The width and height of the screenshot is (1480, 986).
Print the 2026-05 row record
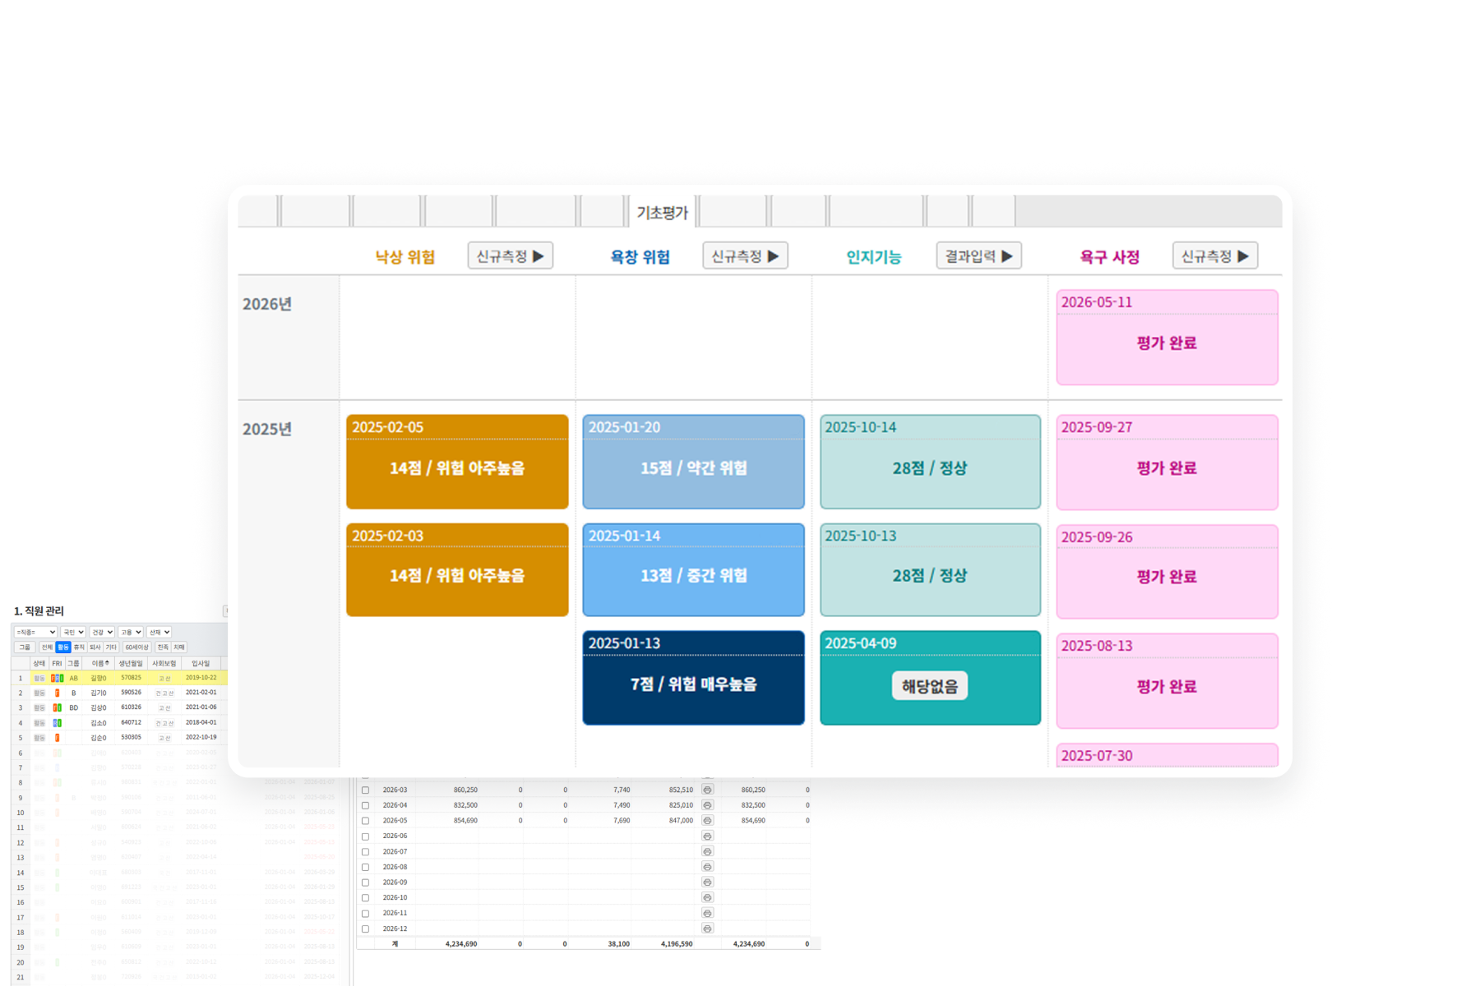(x=707, y=820)
